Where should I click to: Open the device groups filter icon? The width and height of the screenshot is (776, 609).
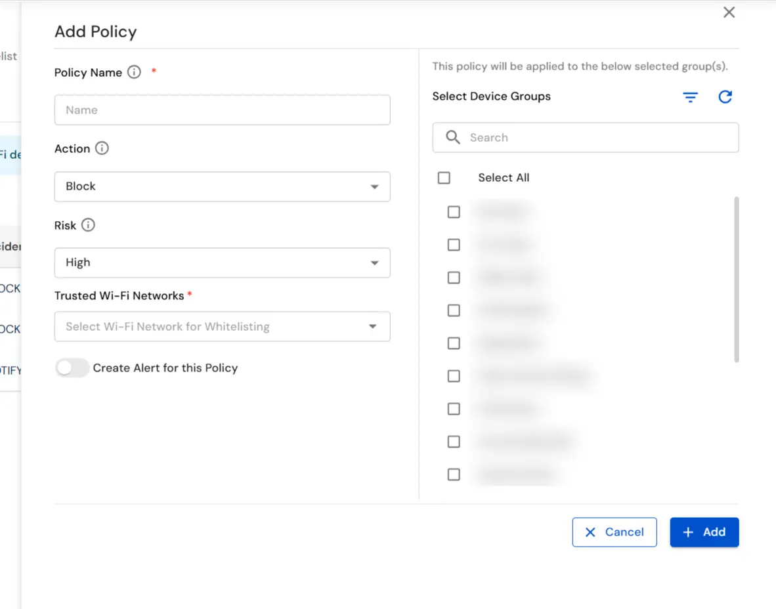tap(690, 96)
